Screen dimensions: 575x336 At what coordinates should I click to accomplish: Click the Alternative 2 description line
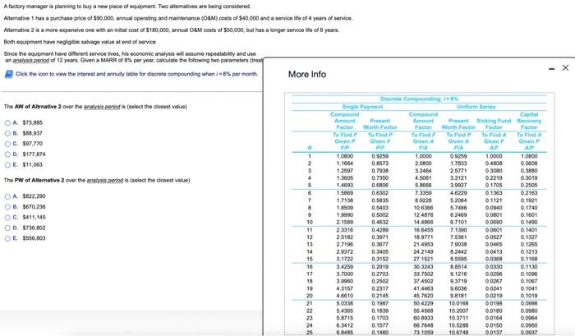click(172, 30)
